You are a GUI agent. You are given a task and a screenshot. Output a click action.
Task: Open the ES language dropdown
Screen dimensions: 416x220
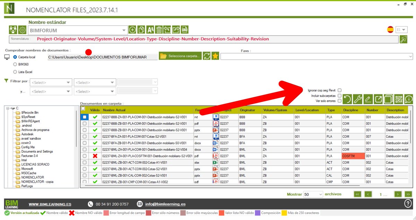click(x=404, y=30)
